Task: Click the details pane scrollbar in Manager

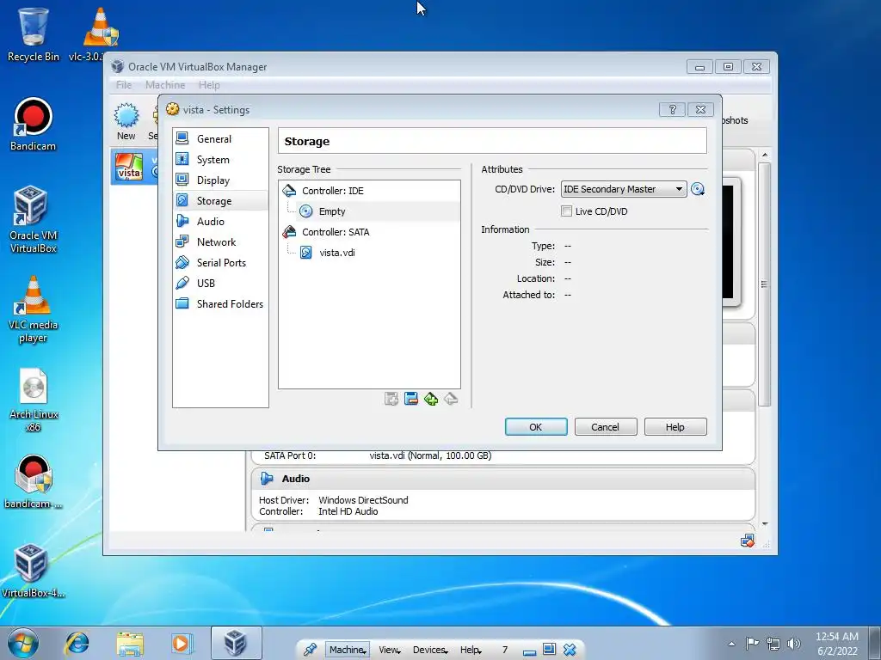Action: coord(764,284)
